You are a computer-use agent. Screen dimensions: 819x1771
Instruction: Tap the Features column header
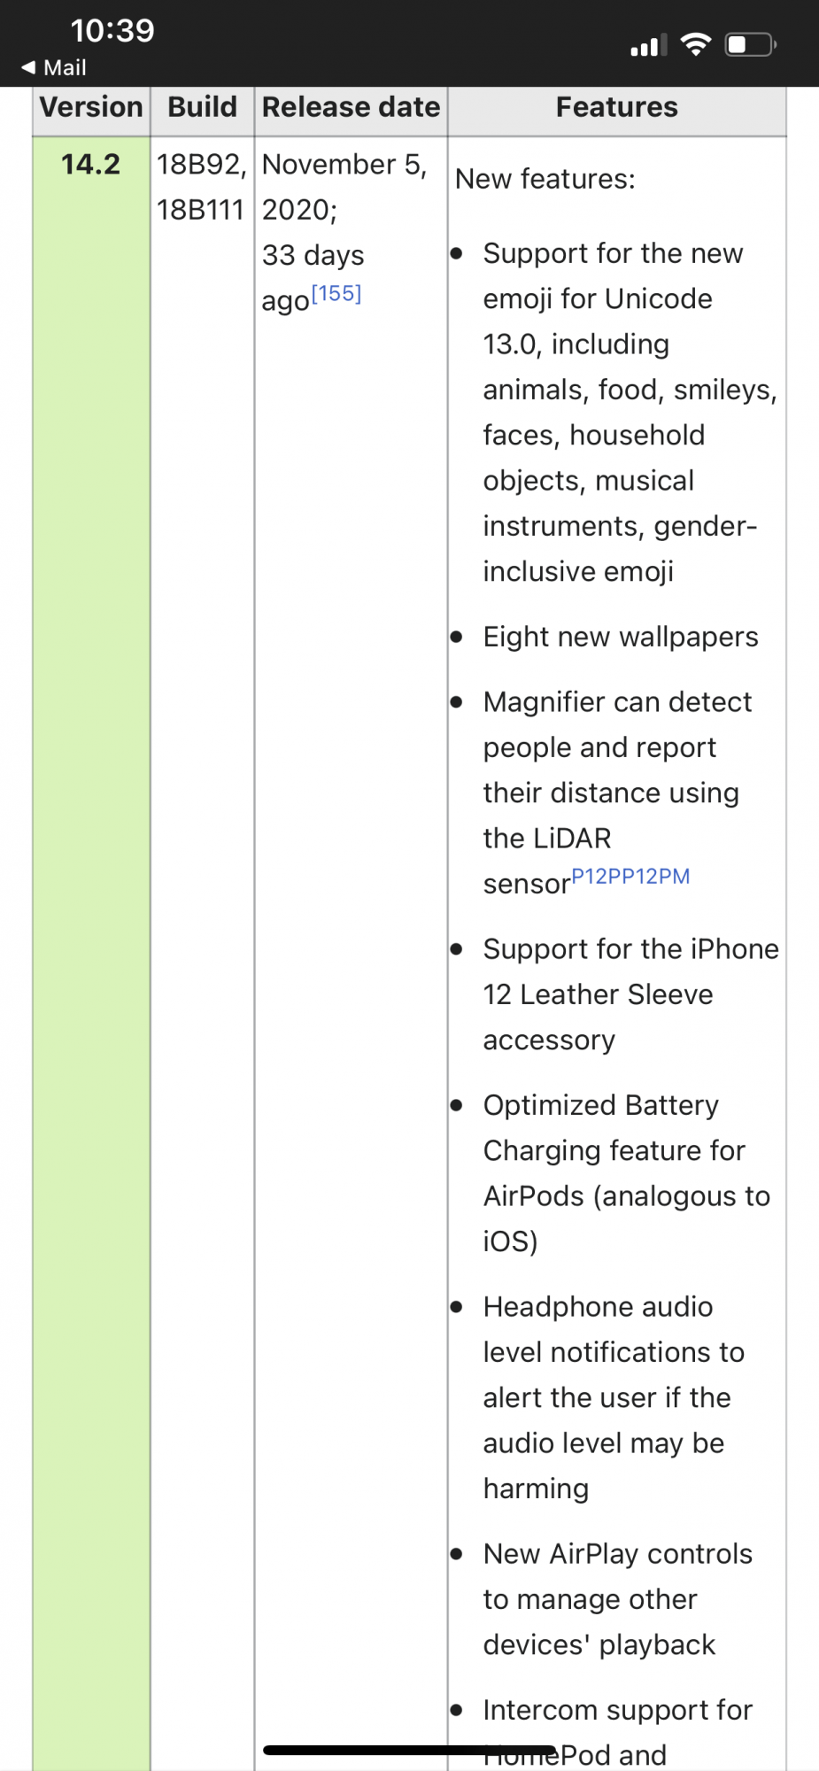point(617,107)
